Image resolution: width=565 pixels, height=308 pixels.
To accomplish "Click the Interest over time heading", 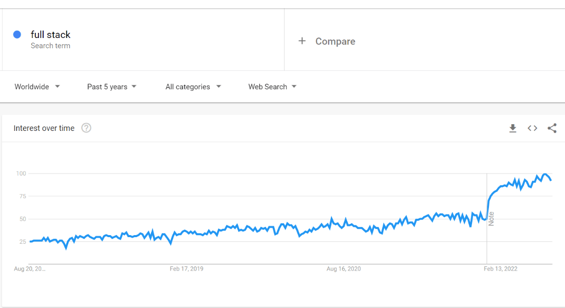I will coord(44,128).
